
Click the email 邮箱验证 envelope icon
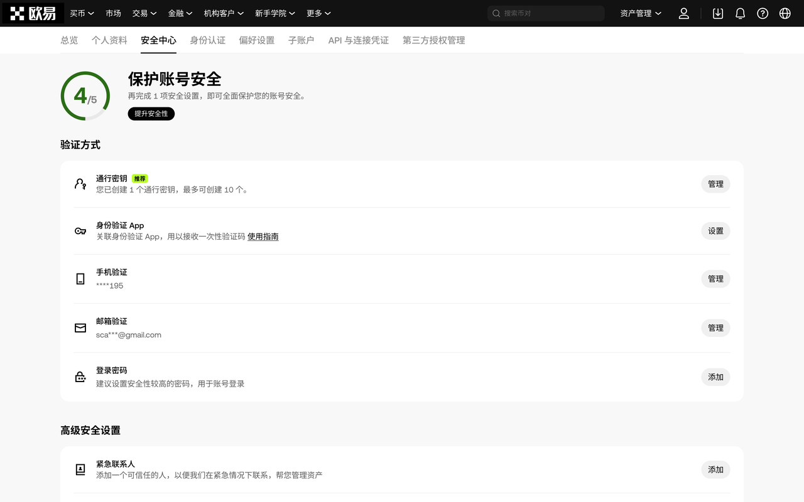coord(80,328)
